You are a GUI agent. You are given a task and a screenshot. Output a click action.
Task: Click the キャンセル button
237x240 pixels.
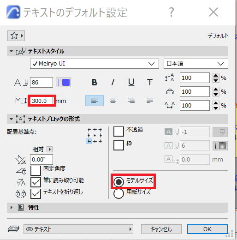[x=161, y=229]
